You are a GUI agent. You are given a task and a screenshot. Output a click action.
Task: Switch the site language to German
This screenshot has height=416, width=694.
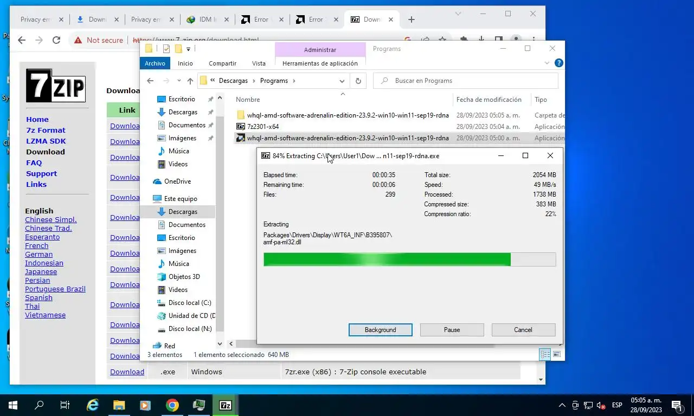click(x=39, y=254)
